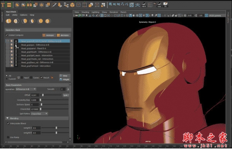Select the knife cut tool shelf icon
Viewport: 232px width, 150px height.
54,5
